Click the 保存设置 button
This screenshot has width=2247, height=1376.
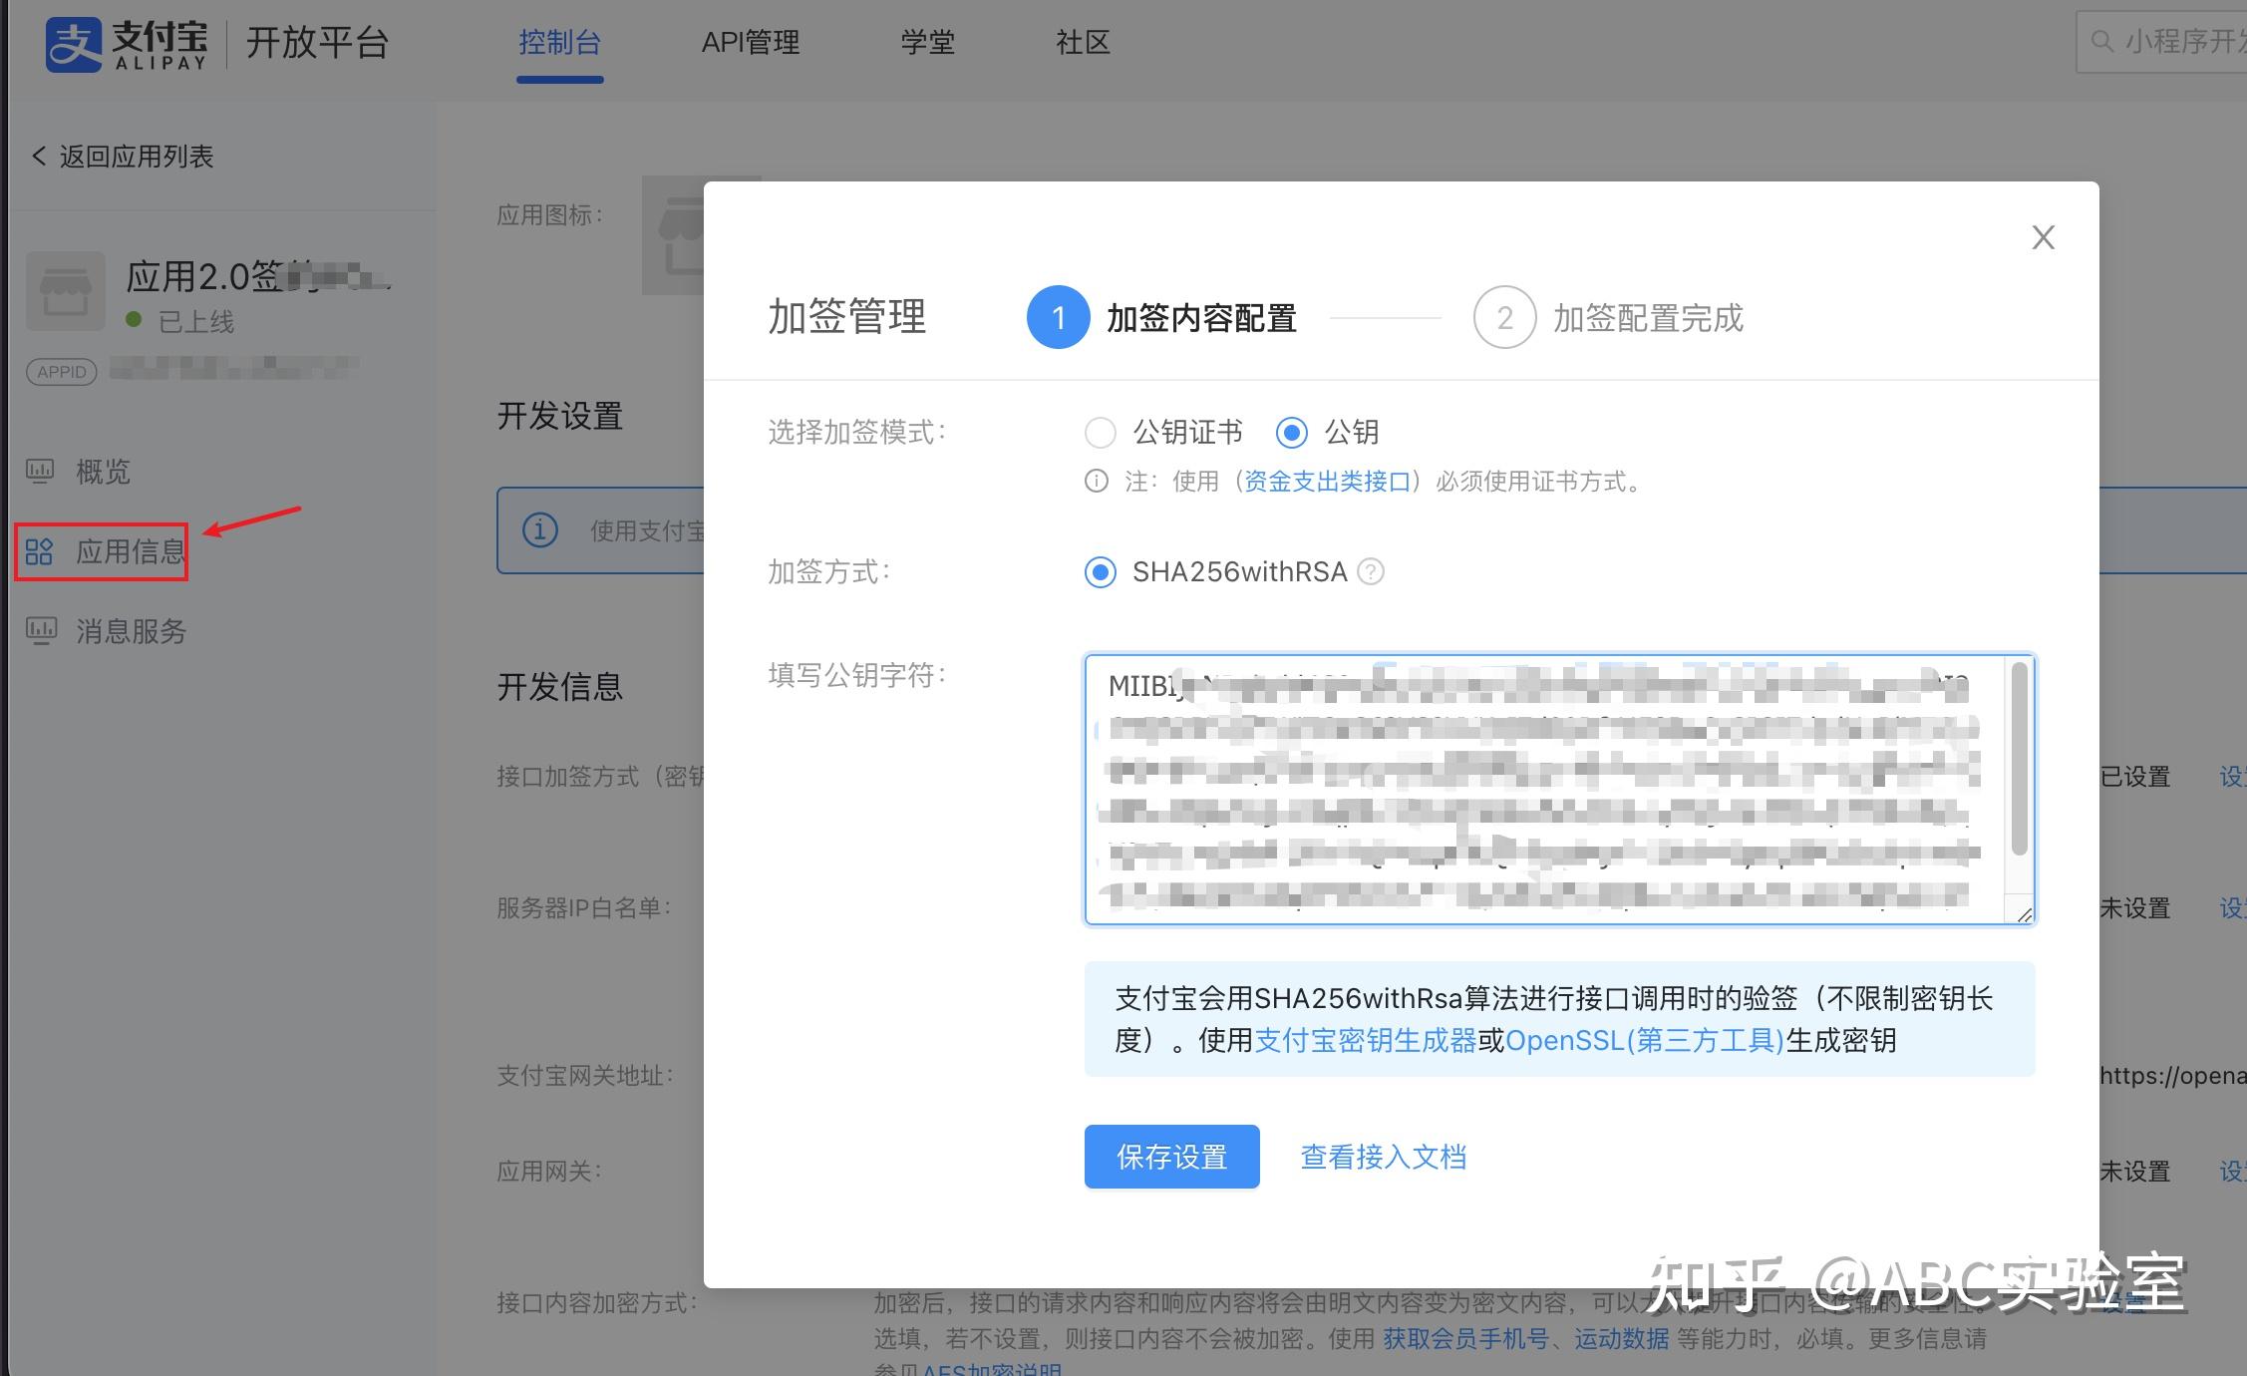[x=1171, y=1156]
